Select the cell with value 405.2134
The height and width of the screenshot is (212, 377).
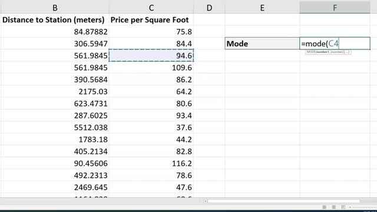[55, 151]
